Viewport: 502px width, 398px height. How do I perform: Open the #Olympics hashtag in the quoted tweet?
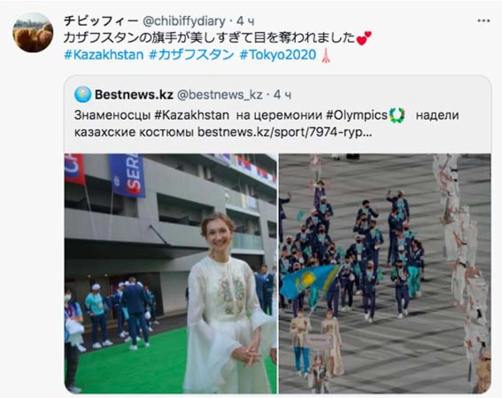click(x=357, y=115)
